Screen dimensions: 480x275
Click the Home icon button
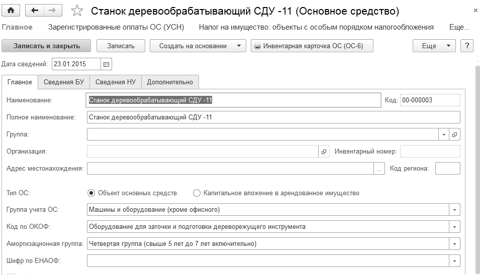pyautogui.click(x=11, y=11)
